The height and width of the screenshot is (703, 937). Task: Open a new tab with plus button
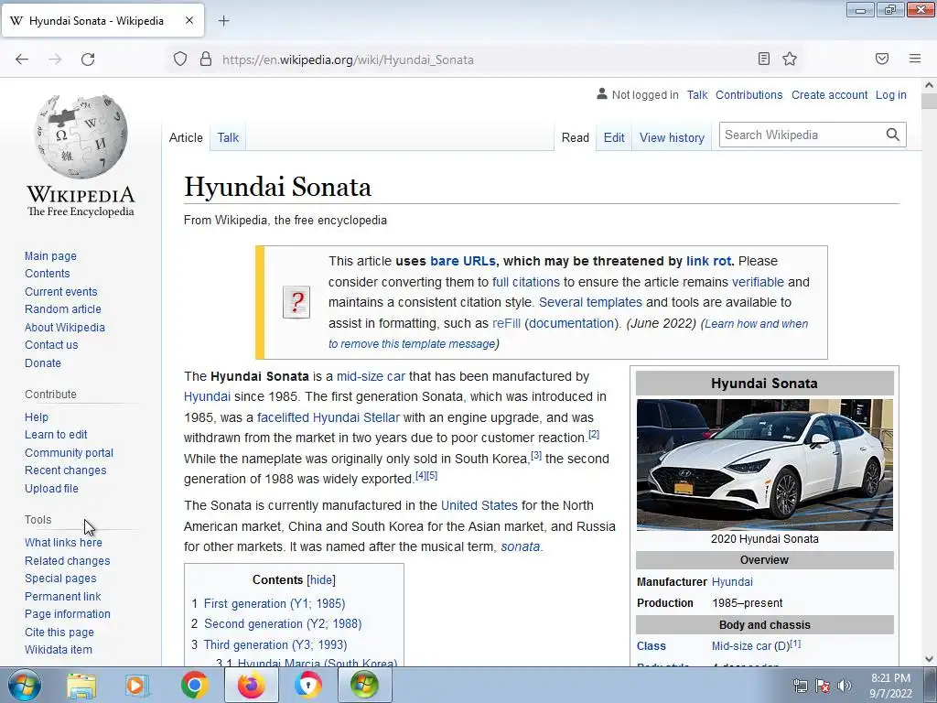(x=223, y=21)
